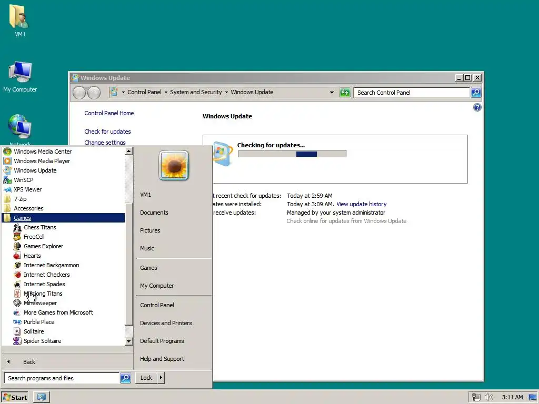Open Mahjong Titans icon
Image resolution: width=539 pixels, height=404 pixels.
[17, 294]
